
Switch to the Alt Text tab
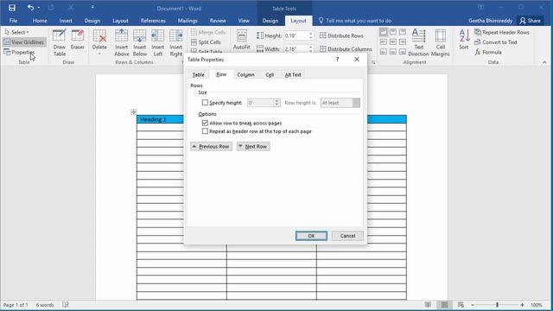click(x=293, y=75)
